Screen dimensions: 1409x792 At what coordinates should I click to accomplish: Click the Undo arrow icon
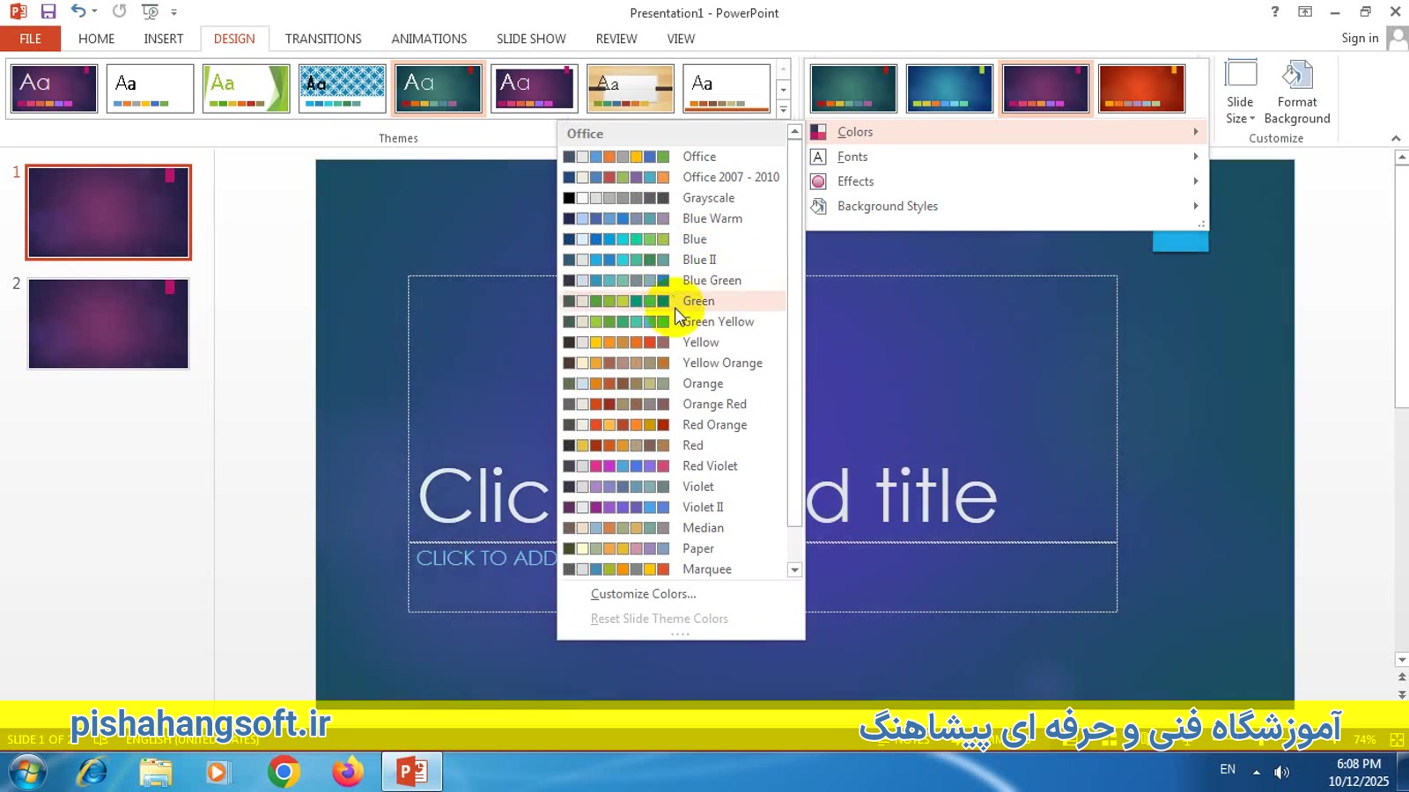click(x=78, y=11)
